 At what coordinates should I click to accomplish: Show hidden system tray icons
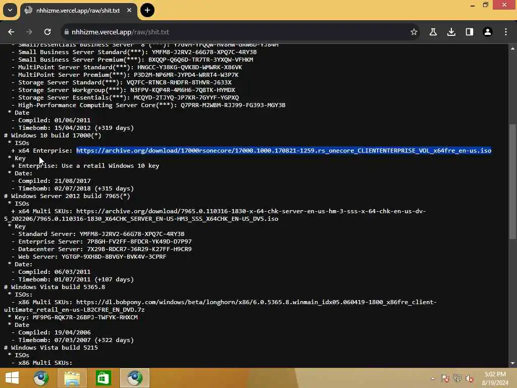click(433, 378)
